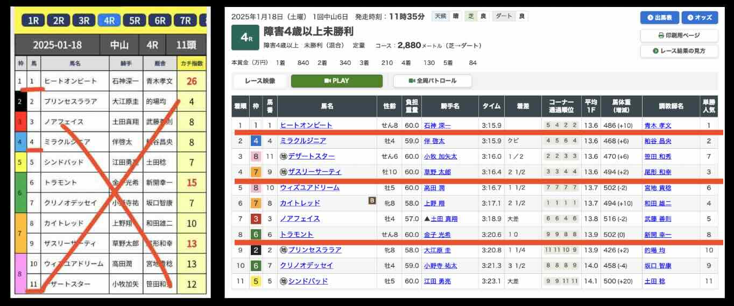
Task: Open the オッズ button
Action: pos(700,18)
